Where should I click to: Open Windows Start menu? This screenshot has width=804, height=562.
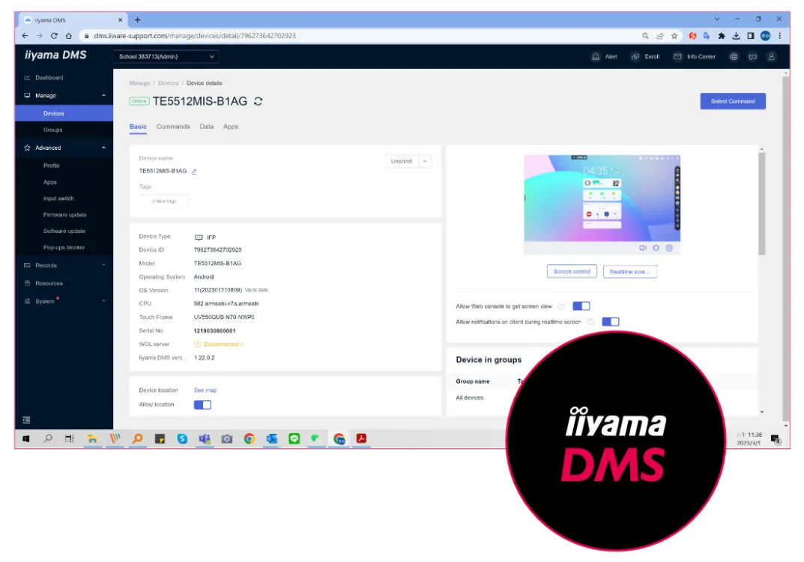tap(25, 439)
